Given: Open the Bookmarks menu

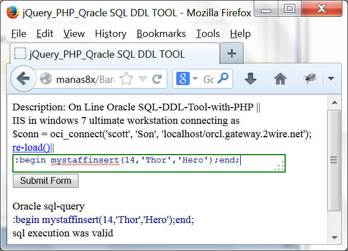Looking at the screenshot, I should [161, 34].
